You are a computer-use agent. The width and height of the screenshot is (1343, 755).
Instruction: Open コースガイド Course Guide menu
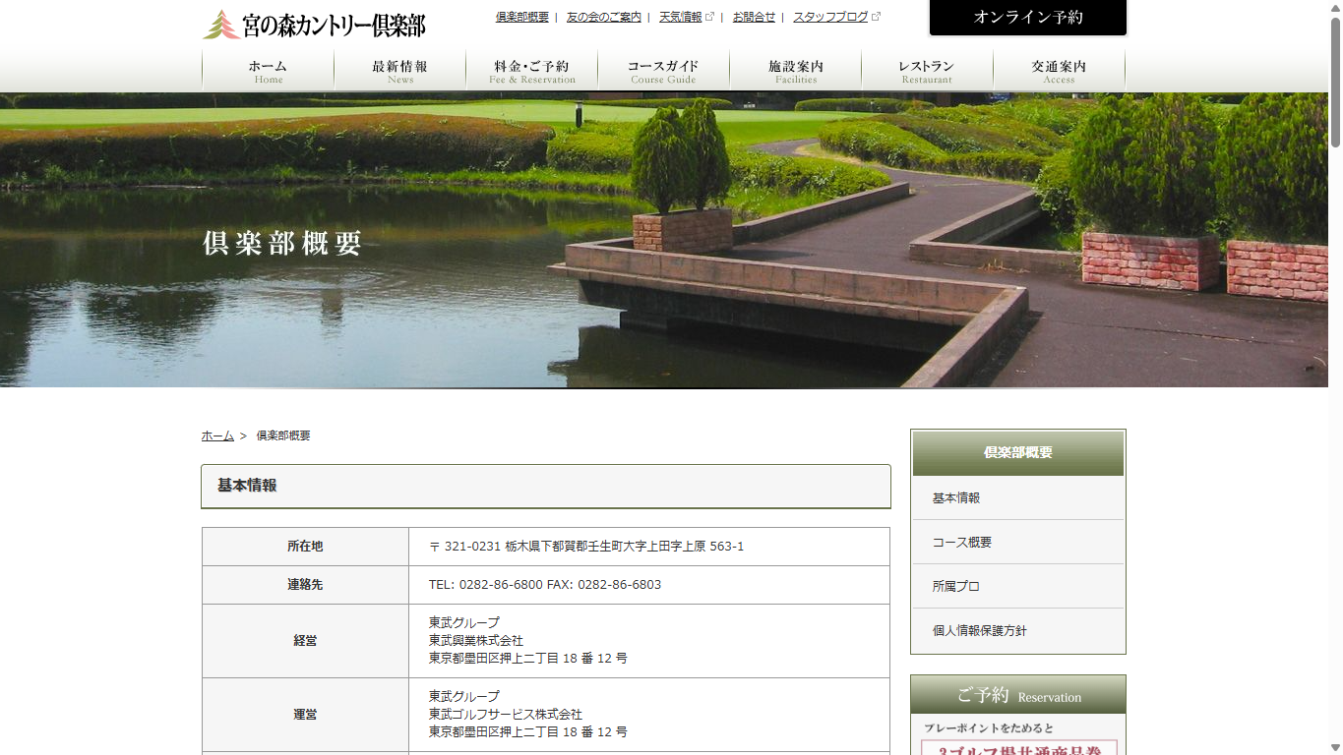coord(663,71)
